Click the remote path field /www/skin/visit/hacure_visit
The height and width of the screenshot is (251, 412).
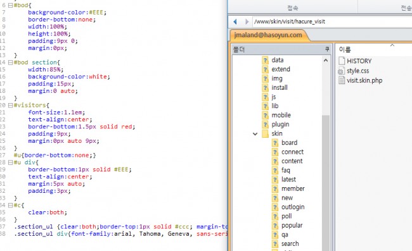pyautogui.click(x=332, y=21)
